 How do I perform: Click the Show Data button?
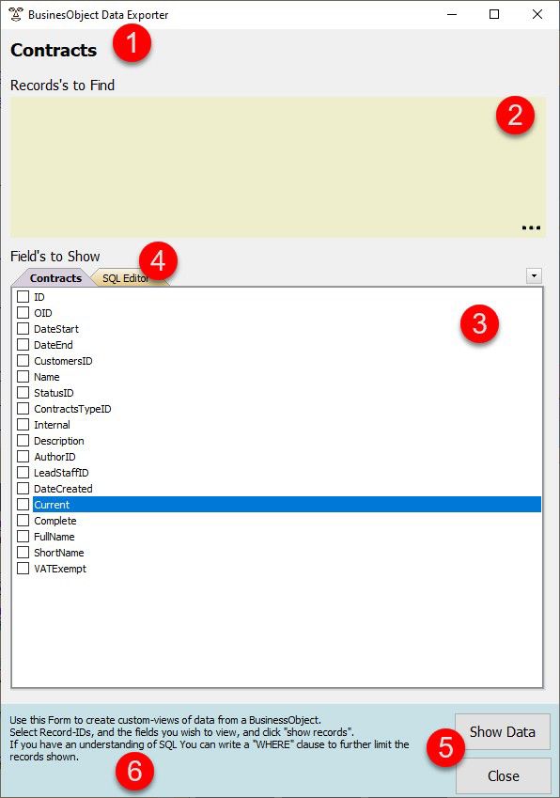(502, 732)
